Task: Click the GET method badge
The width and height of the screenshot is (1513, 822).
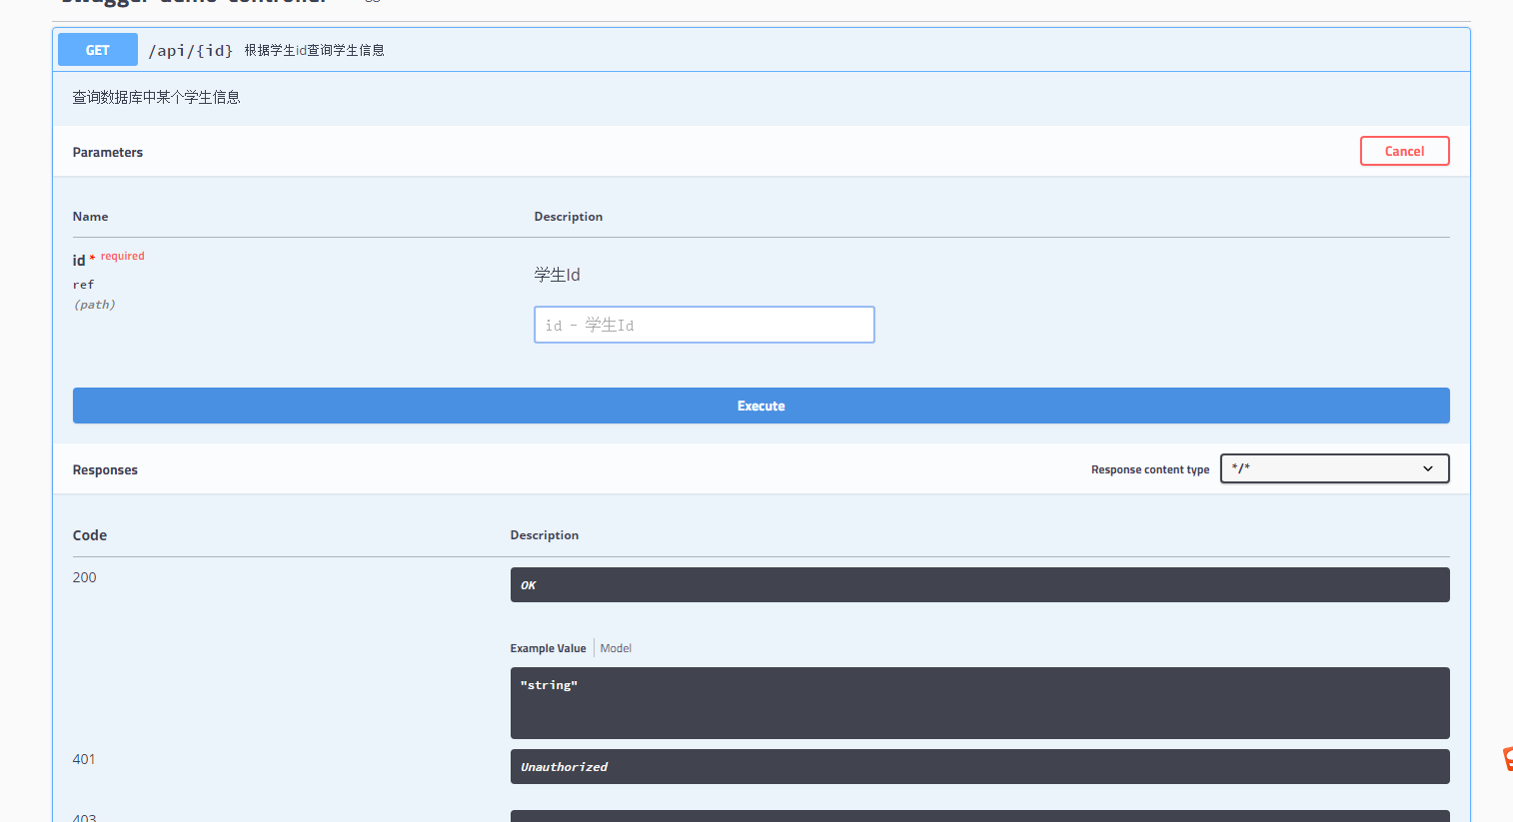Action: tap(97, 50)
